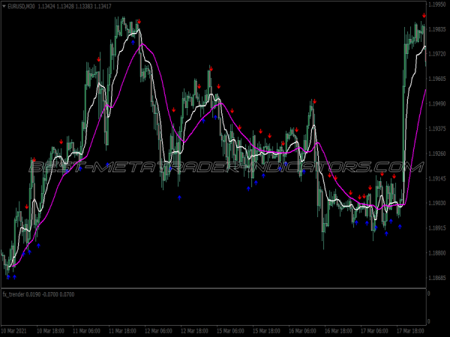Click price scale label 1.18800
Screen dimensions: 450x337
point(437,253)
